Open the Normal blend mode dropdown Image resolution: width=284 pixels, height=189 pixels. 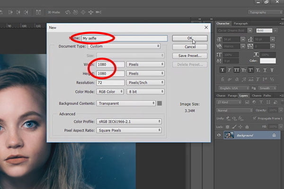[x=234, y=110]
